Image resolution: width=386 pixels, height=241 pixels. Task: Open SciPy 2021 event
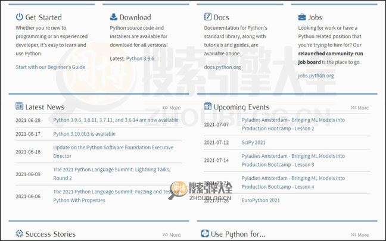tap(253, 142)
